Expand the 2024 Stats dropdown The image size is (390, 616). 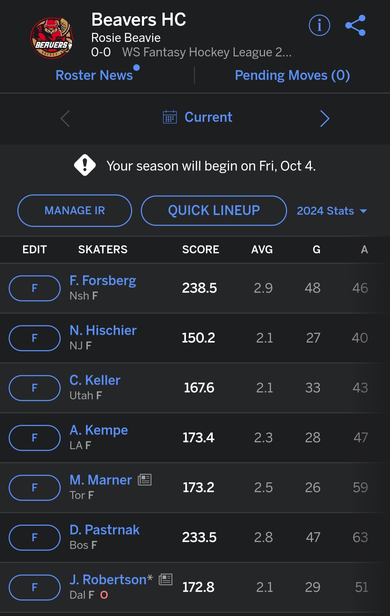coord(331,211)
